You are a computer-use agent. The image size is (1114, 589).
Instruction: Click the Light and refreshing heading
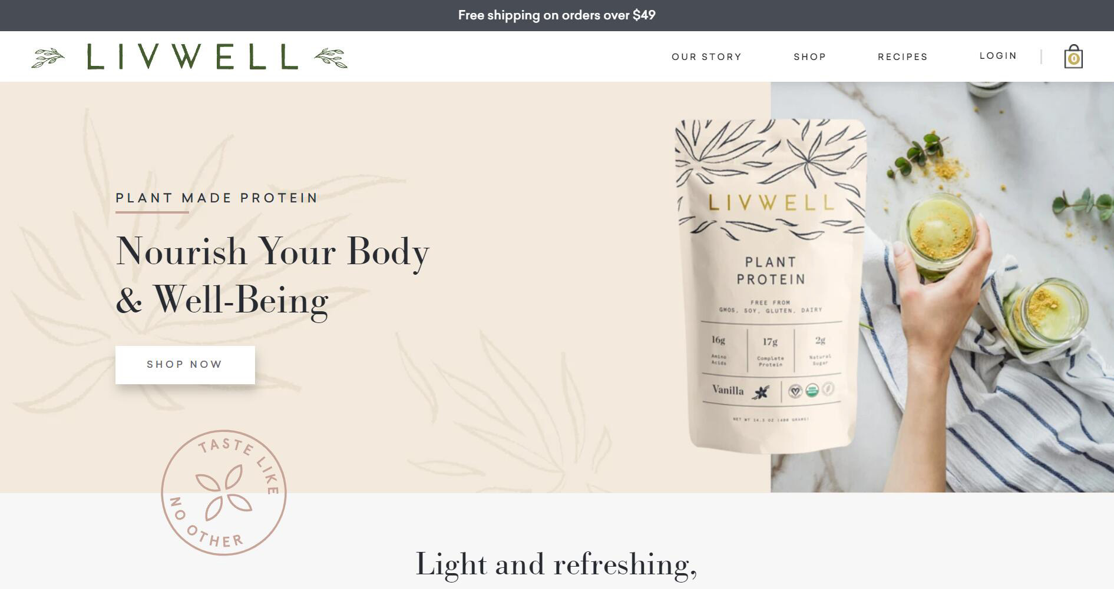coord(557,564)
